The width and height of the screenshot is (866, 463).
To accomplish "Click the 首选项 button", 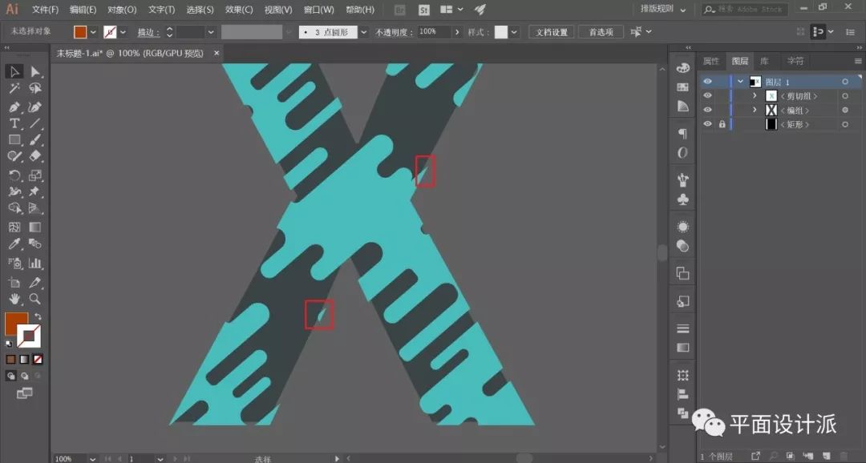I will tap(601, 32).
